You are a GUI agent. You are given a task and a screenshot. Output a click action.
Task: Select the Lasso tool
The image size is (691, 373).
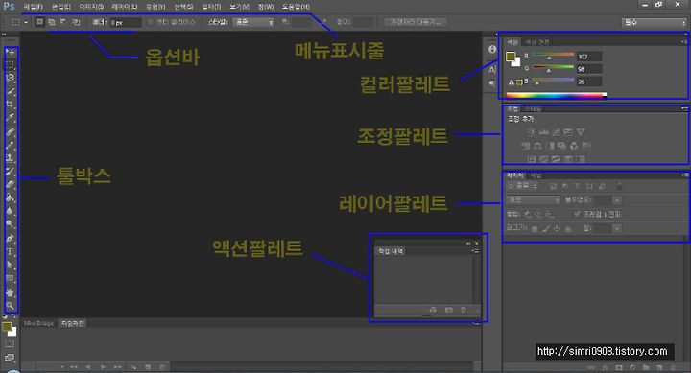(11, 78)
